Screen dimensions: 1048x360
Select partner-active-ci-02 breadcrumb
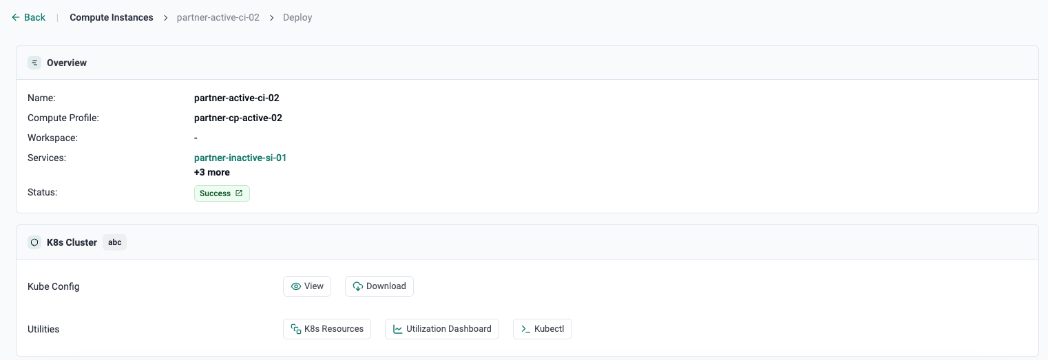(218, 17)
